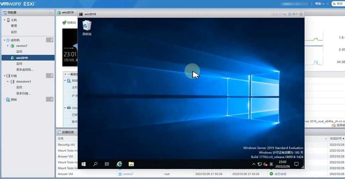
Task: Collapse the 存储 tree node
Action: [4, 76]
